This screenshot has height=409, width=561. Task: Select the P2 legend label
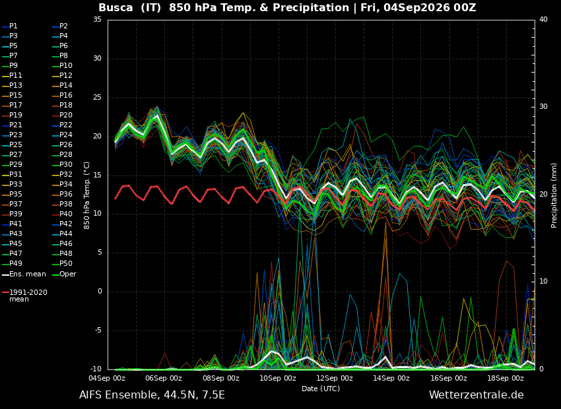63,26
